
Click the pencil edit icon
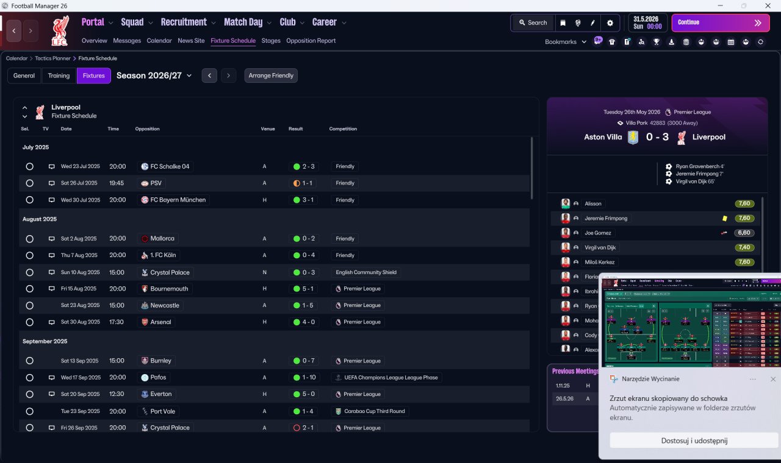pos(592,23)
